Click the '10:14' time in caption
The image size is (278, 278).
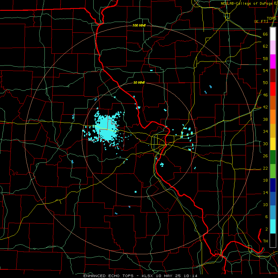tap(190, 276)
